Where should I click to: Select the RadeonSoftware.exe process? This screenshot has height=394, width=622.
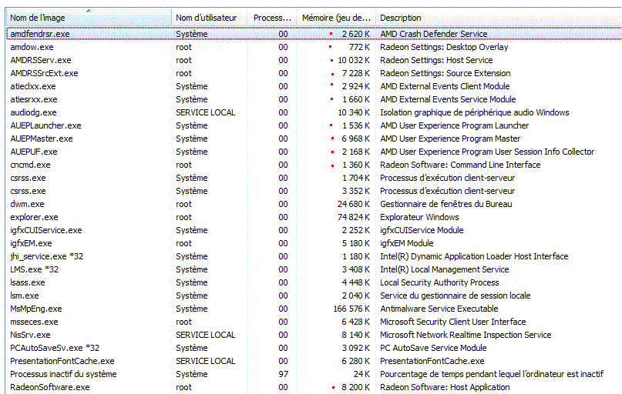(x=50, y=387)
